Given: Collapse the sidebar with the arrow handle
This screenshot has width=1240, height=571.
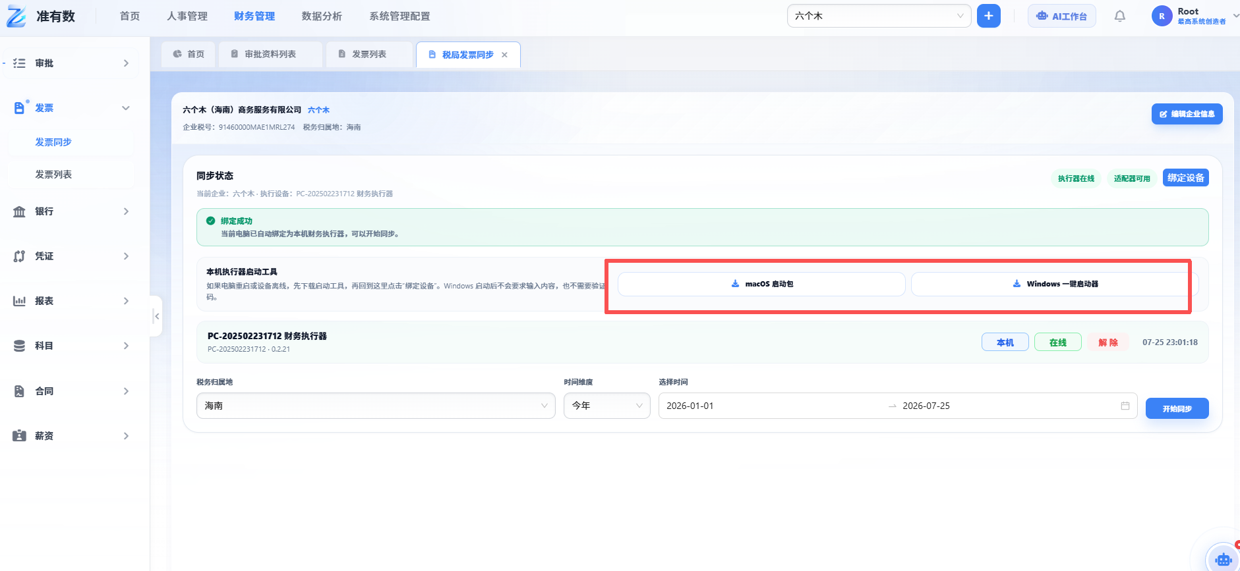Looking at the screenshot, I should click(156, 317).
